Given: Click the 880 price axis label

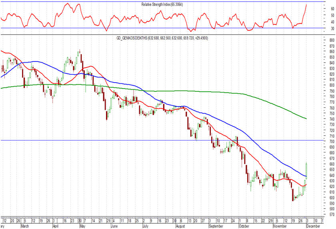Looking at the screenshot, I should [332, 40].
